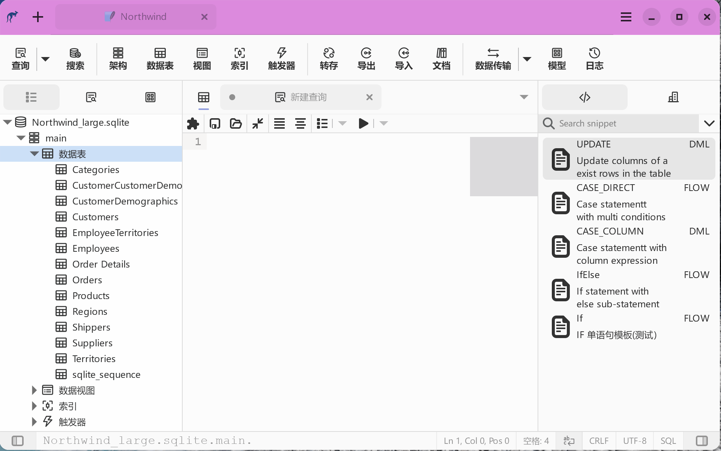Collapse the 数据表 tree node

[x=35, y=154]
